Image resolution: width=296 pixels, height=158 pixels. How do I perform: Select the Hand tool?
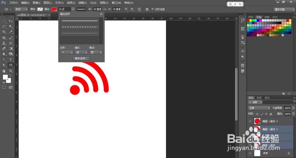tap(4, 71)
